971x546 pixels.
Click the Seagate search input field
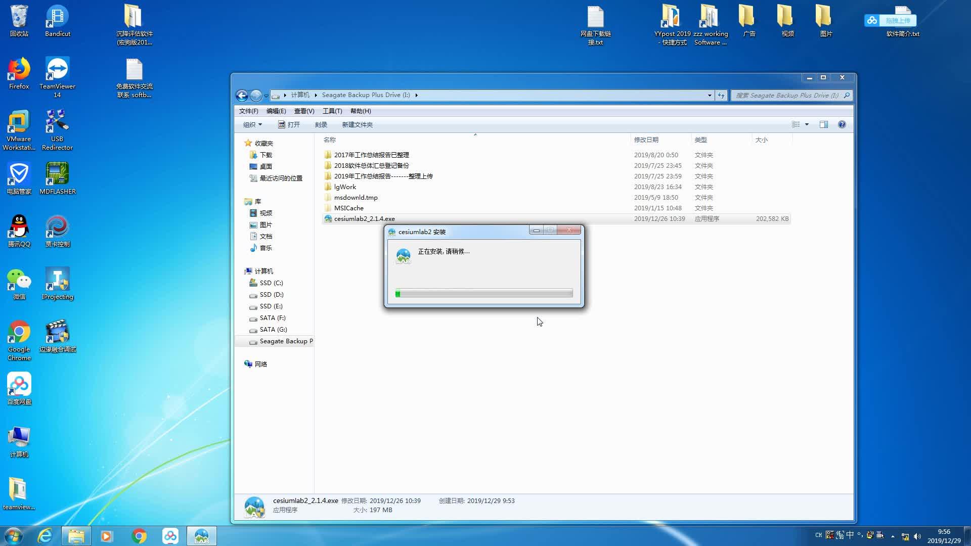786,95
